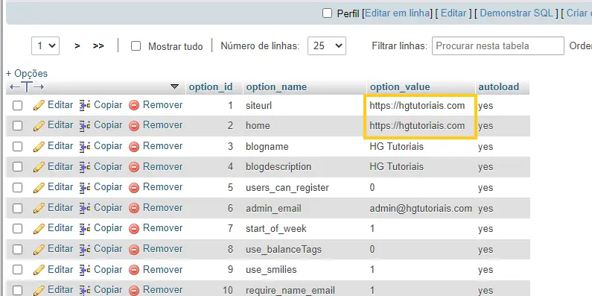592x296 pixels.
Task: Click pencil Editar icon in start_of_week row
Action: pyautogui.click(x=39, y=229)
